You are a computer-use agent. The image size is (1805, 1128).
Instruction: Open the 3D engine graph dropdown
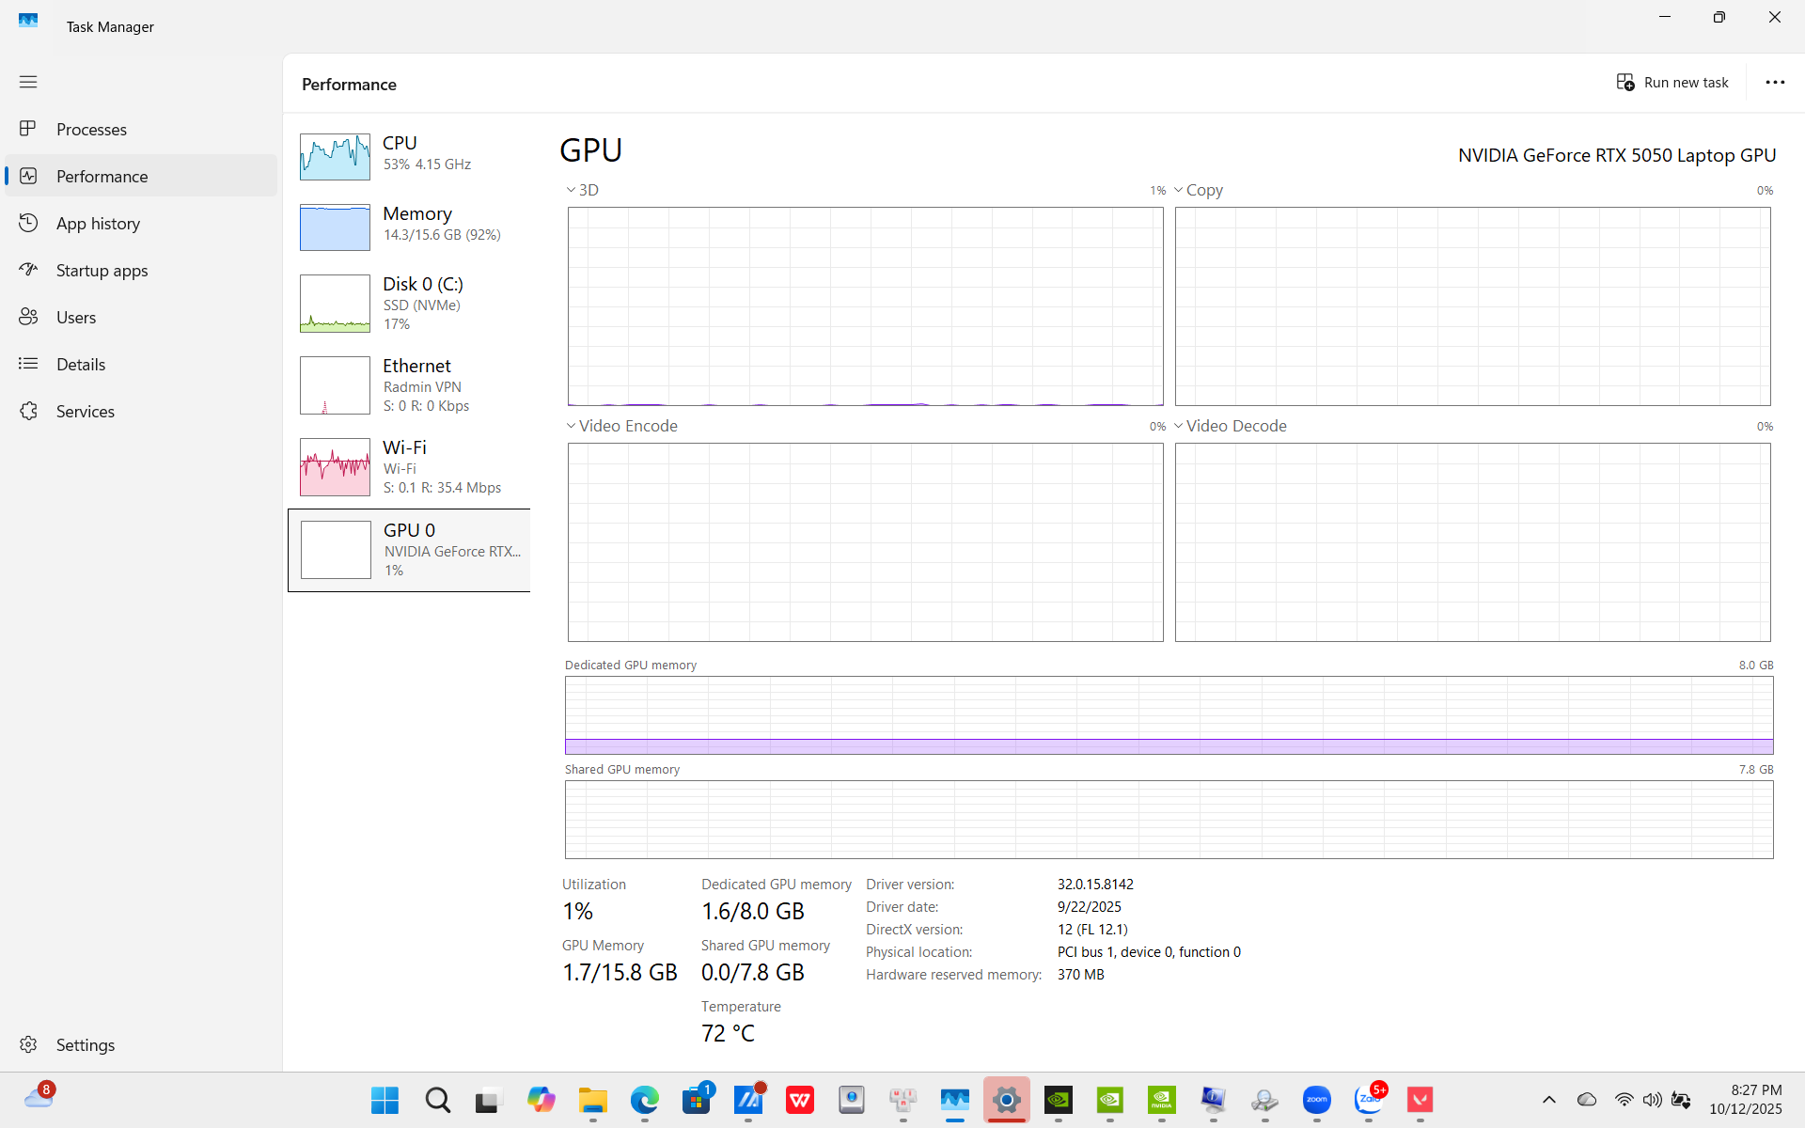pyautogui.click(x=582, y=190)
